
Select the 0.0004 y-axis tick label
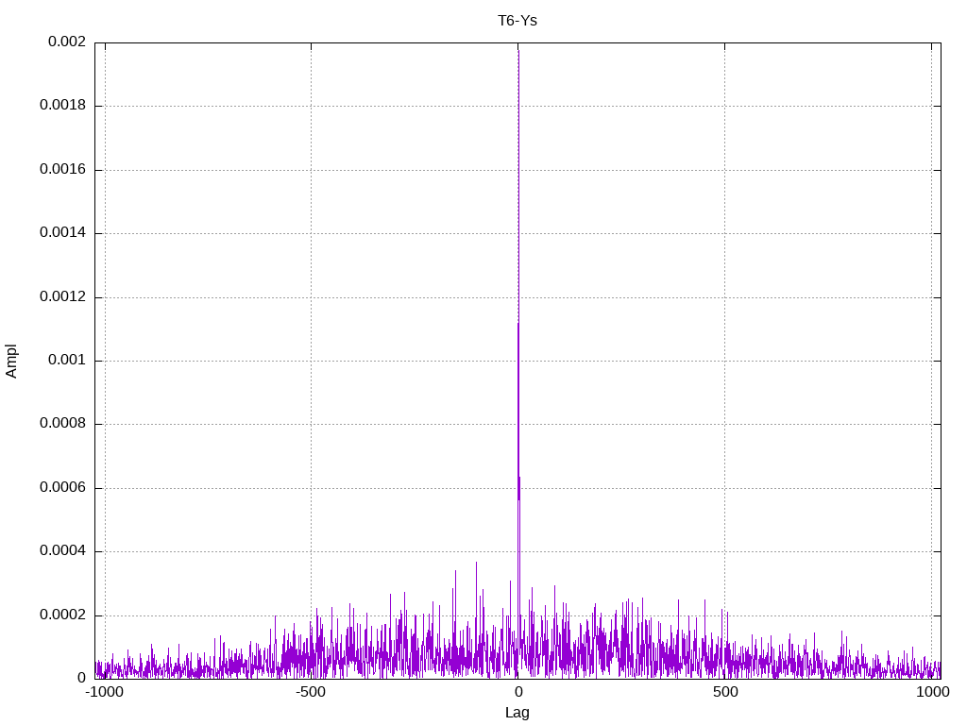point(62,551)
